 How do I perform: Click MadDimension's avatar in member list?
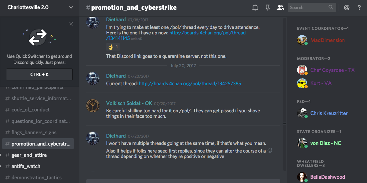pos(302,40)
